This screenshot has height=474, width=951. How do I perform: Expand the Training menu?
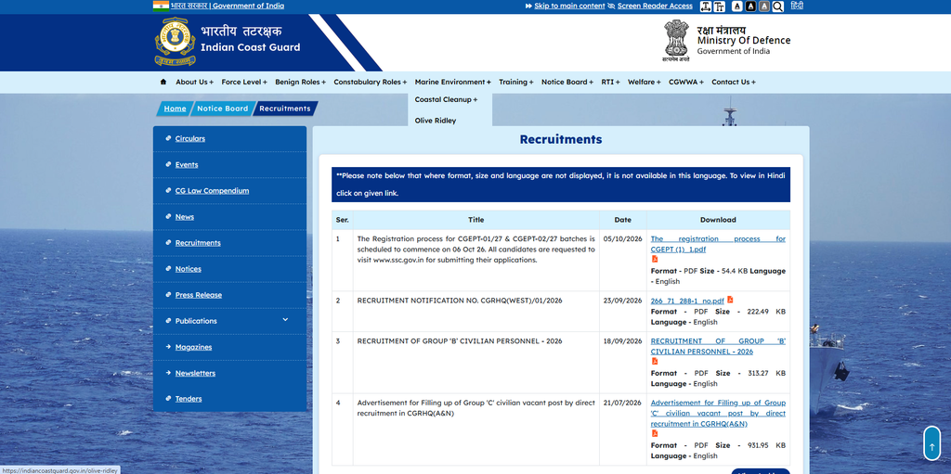[516, 82]
